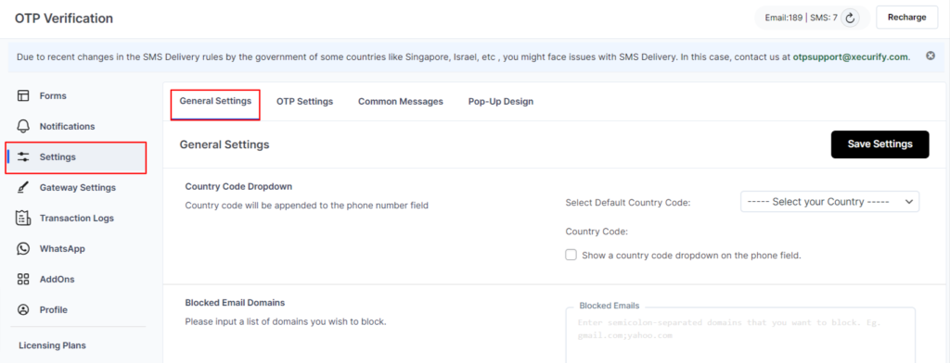This screenshot has height=363, width=950.
Task: Click the Transaction Logs clipboard icon
Action: pos(23,219)
